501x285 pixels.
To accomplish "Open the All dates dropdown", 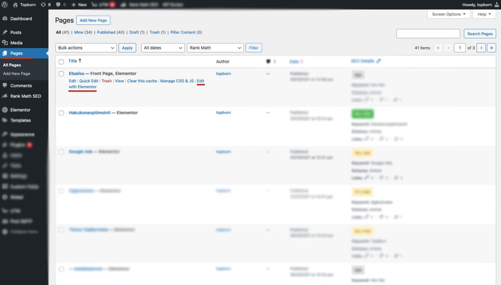I will (x=163, y=47).
